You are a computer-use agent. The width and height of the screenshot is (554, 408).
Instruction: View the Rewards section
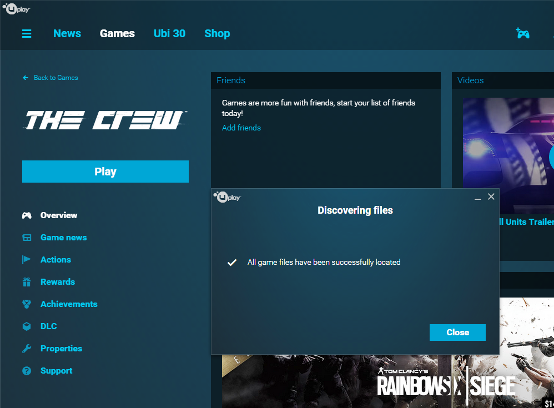click(x=58, y=282)
